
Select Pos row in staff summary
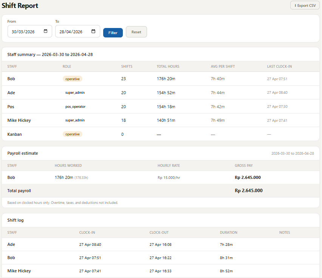(161, 107)
